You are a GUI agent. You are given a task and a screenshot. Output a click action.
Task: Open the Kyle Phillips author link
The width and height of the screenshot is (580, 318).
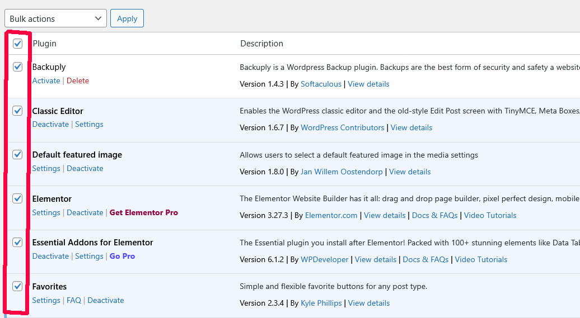321,303
